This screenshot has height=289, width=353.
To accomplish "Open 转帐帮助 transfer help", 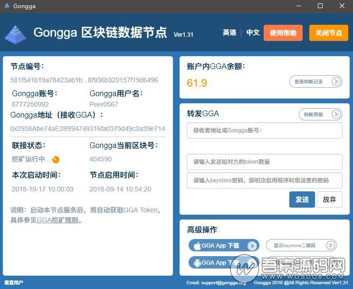I will 320,114.
